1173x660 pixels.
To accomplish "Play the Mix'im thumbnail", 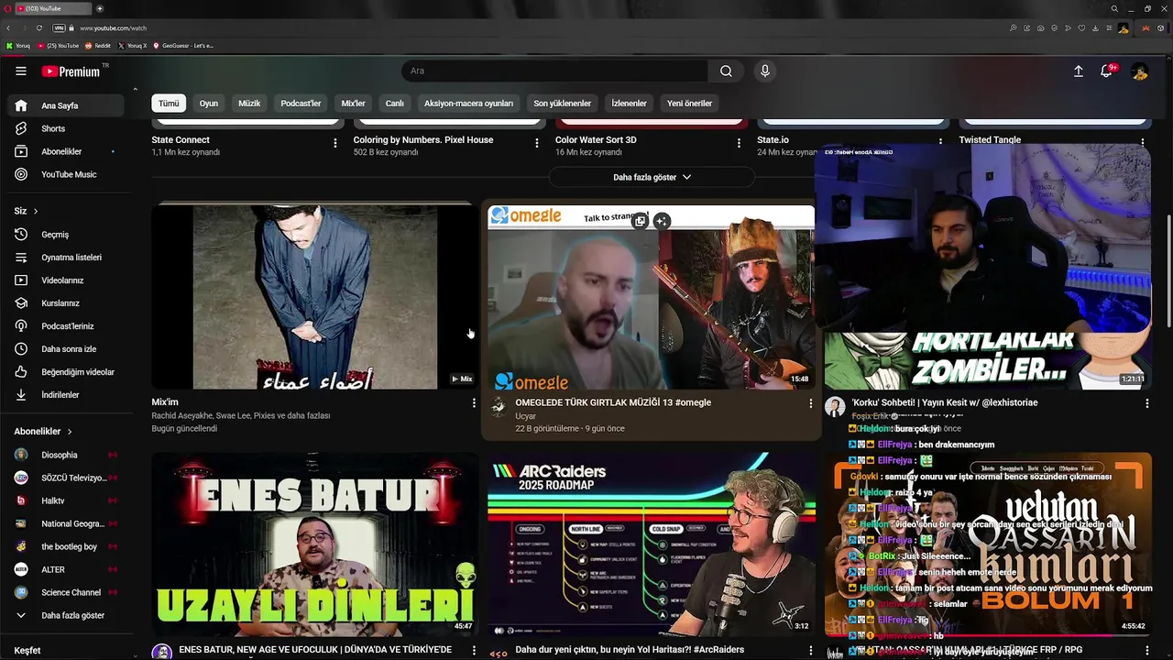I will tap(314, 296).
